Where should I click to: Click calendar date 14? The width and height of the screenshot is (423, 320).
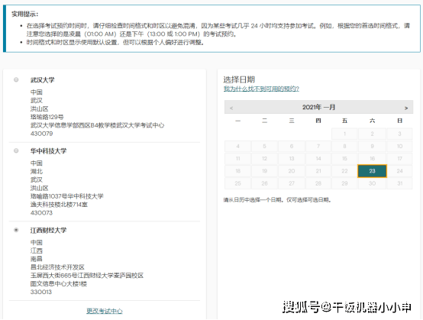coord(318,159)
